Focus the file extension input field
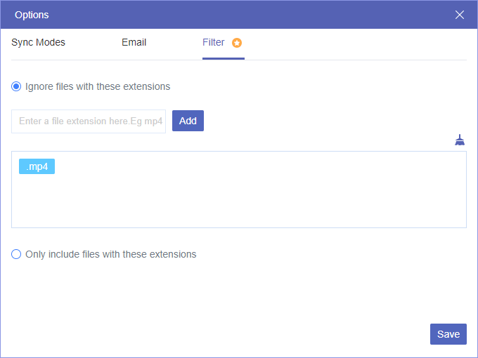The image size is (478, 358). [x=89, y=121]
